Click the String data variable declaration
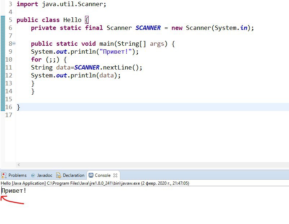Viewport: 289px width, 224px height. pos(51,67)
